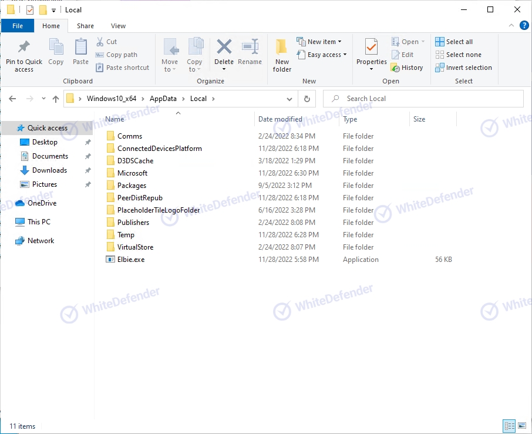The width and height of the screenshot is (532, 434).
Task: Open the Easy access dropdown
Action: 322,55
